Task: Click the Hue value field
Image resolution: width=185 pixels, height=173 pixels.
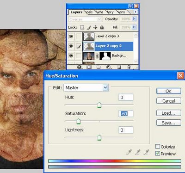Action: [126, 97]
